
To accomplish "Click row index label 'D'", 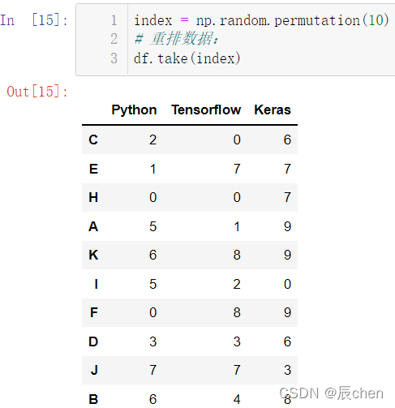I will (x=93, y=341).
